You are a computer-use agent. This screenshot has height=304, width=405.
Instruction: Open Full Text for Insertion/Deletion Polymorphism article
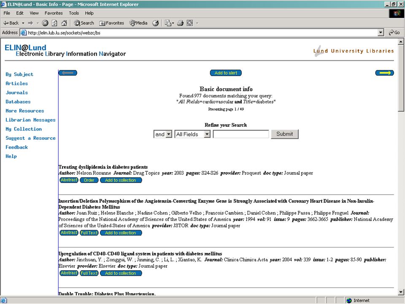point(89,233)
